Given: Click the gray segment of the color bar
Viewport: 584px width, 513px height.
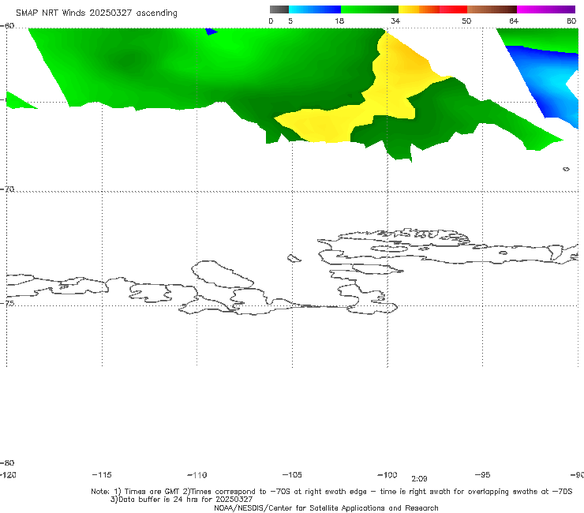Looking at the screenshot, I should point(279,9).
